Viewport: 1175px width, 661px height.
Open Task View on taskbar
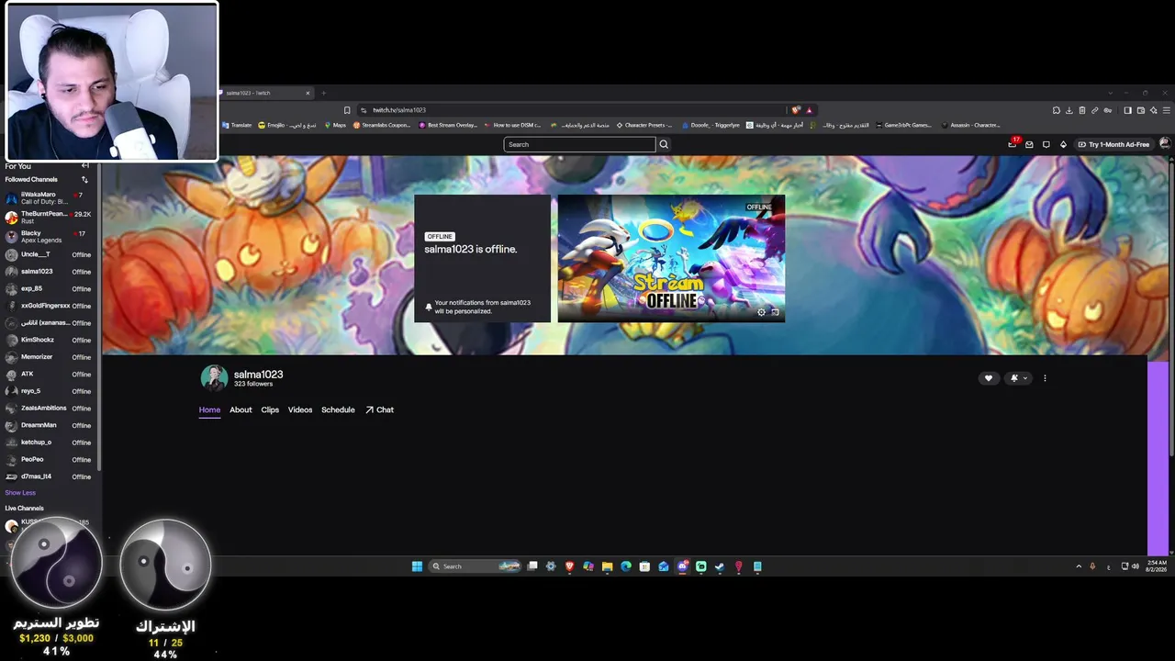532,566
